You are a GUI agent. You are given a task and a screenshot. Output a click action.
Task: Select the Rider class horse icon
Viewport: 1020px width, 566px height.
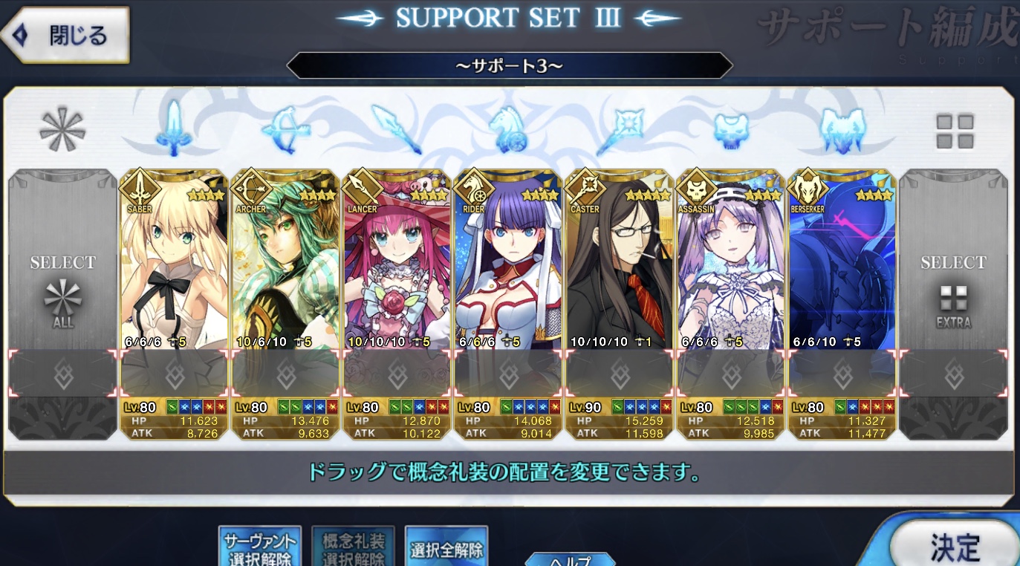point(509,129)
